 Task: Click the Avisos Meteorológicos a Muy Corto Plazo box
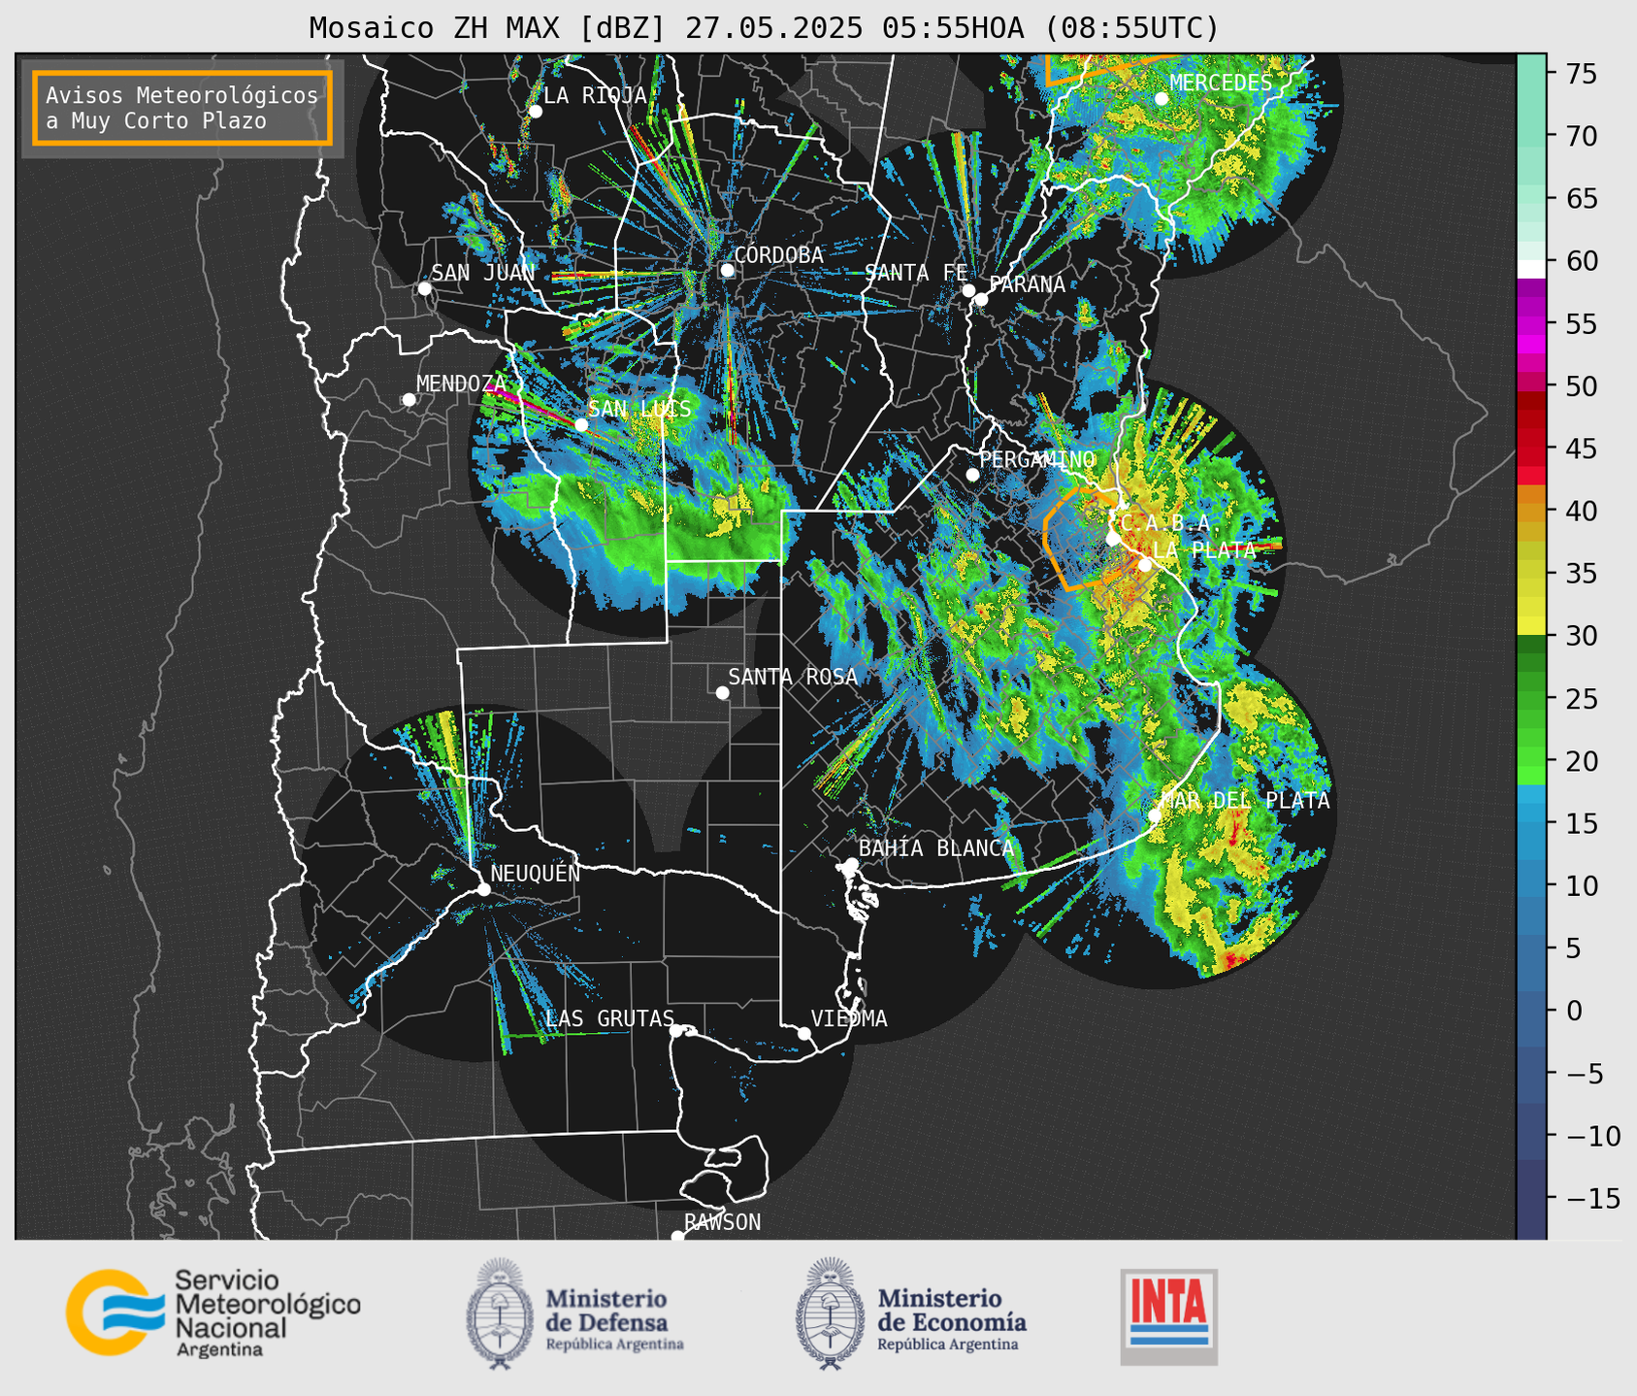click(x=182, y=108)
